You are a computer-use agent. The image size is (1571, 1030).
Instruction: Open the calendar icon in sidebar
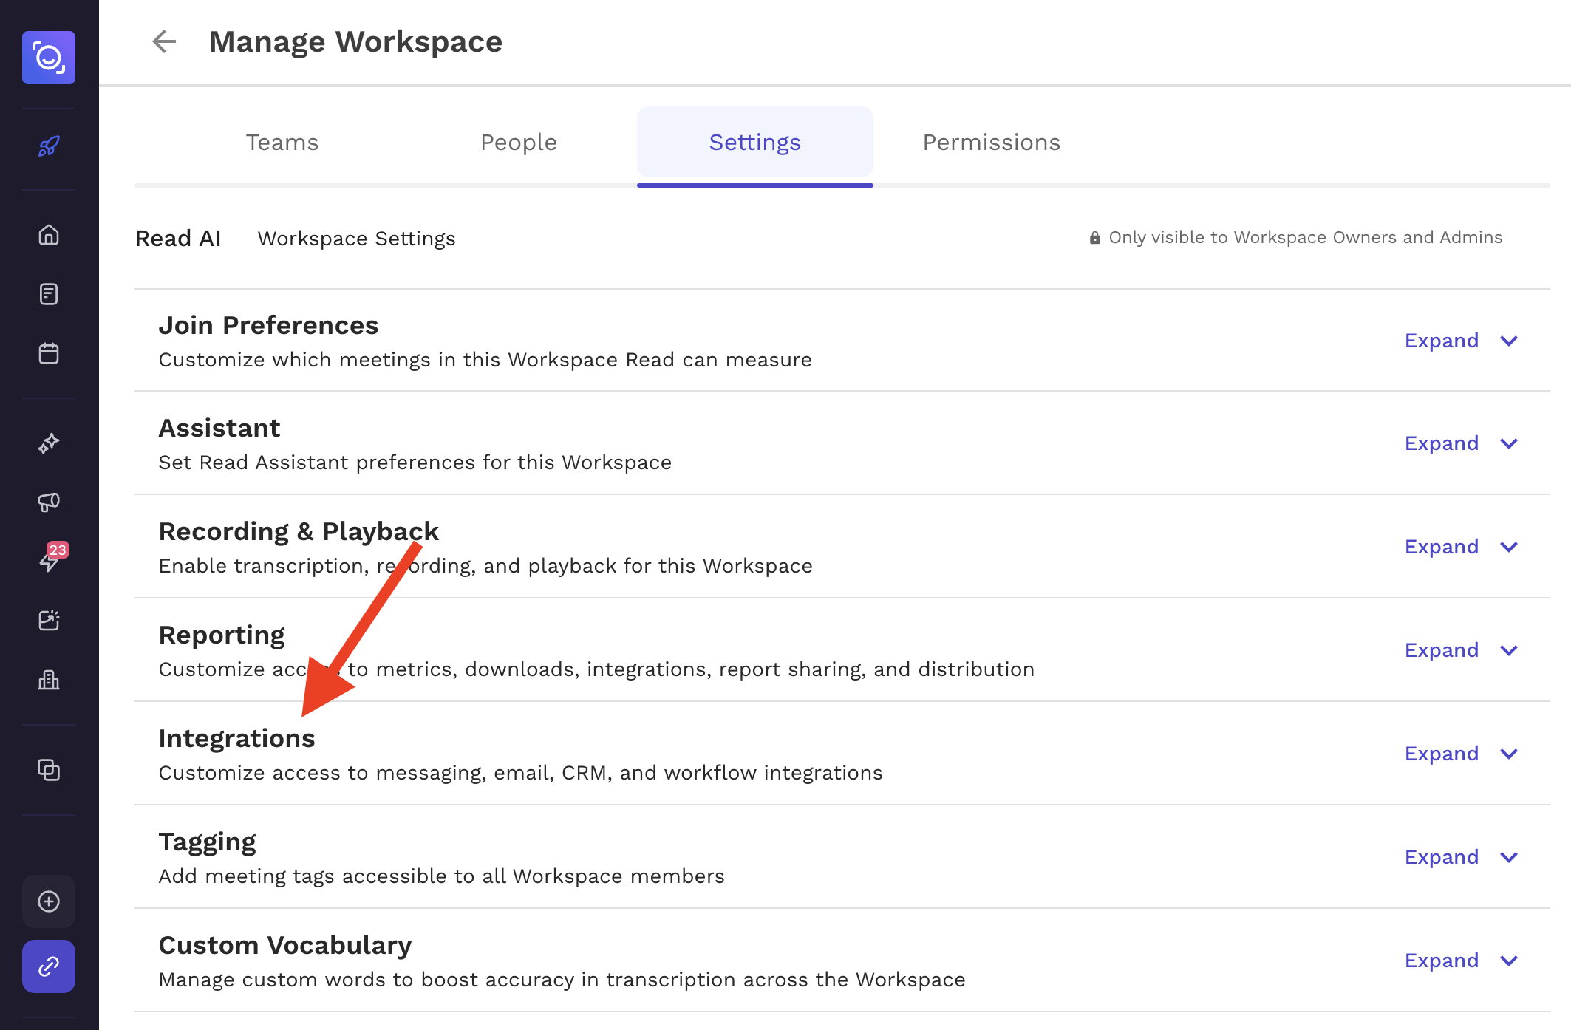click(x=49, y=353)
